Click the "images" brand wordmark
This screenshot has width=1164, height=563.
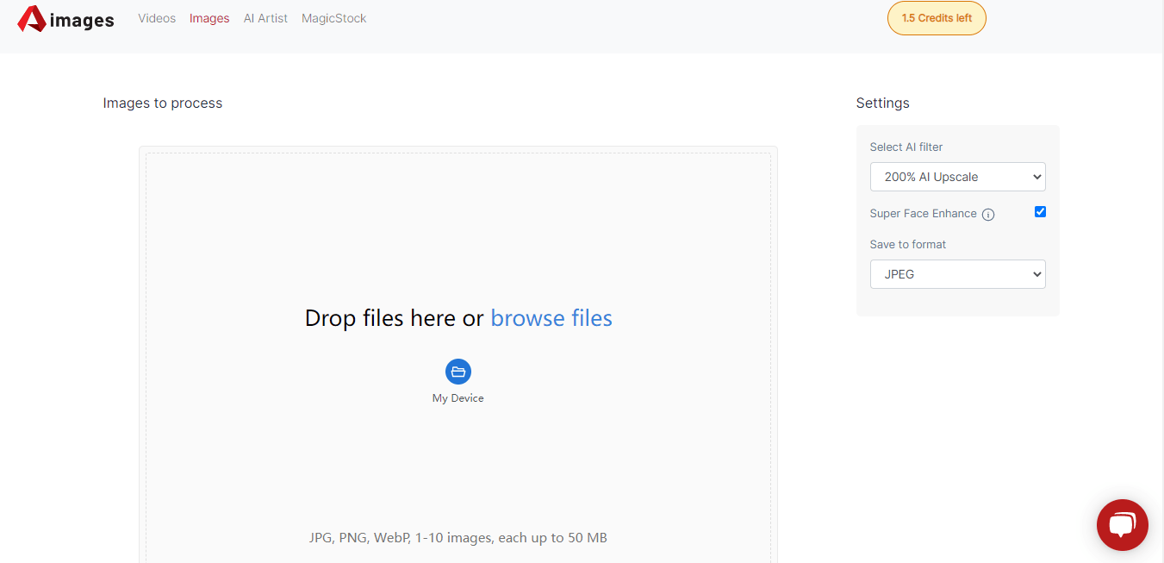[x=82, y=21]
